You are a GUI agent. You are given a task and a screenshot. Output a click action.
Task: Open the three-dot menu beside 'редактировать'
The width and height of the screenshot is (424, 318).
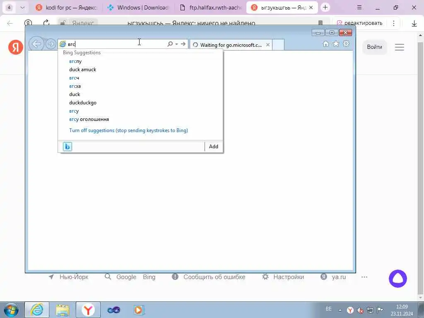[394, 23]
